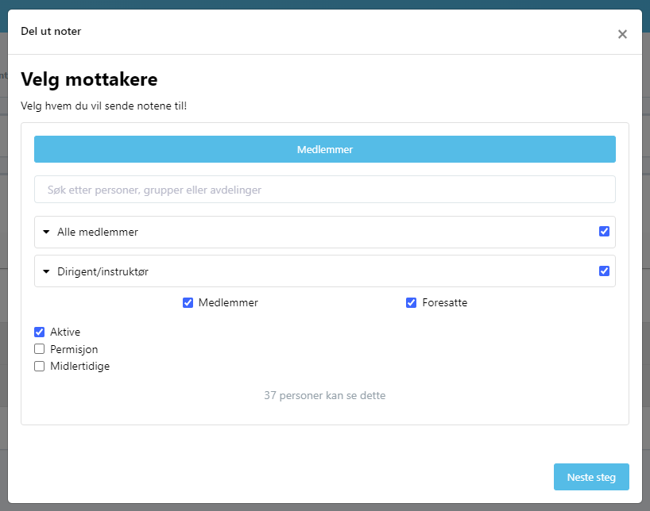Continue with the Neste steg button

pos(591,477)
